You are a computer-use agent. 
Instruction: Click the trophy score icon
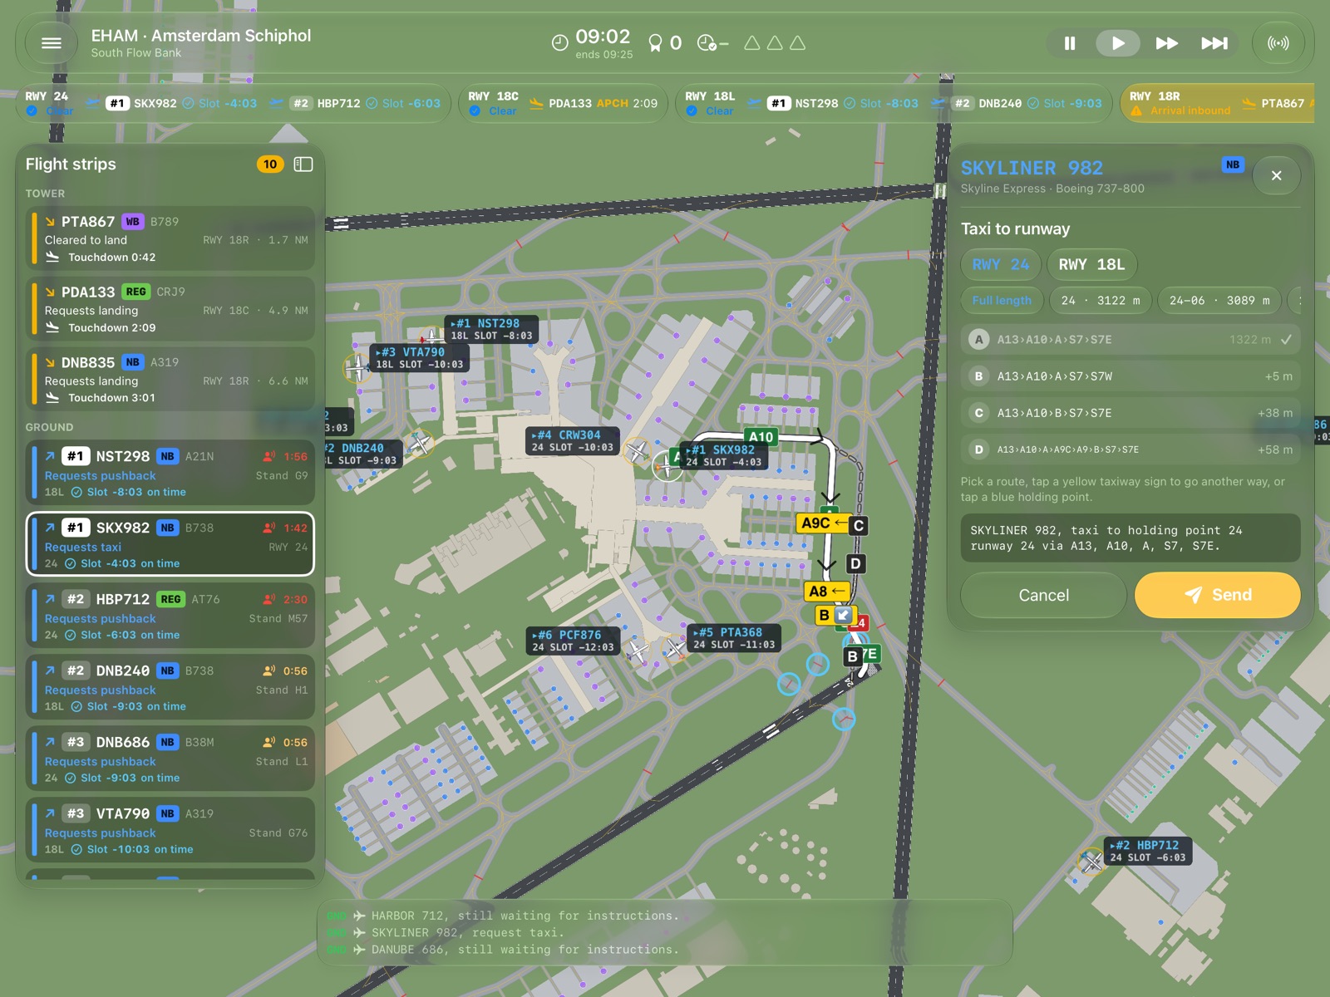tap(656, 43)
